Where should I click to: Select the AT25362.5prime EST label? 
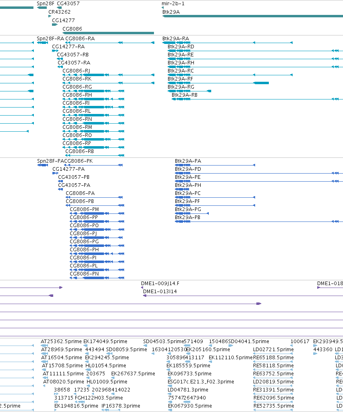click(x=61, y=341)
